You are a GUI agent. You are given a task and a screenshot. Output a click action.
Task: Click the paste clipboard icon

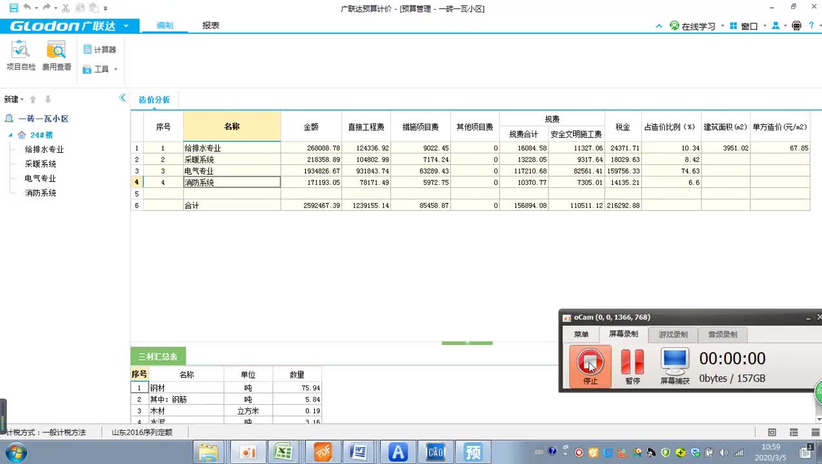coord(94,8)
